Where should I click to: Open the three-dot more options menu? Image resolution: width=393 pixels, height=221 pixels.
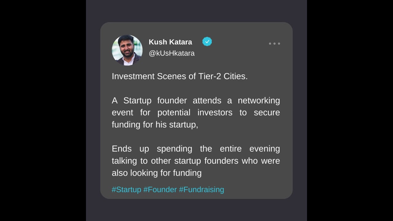click(x=274, y=44)
